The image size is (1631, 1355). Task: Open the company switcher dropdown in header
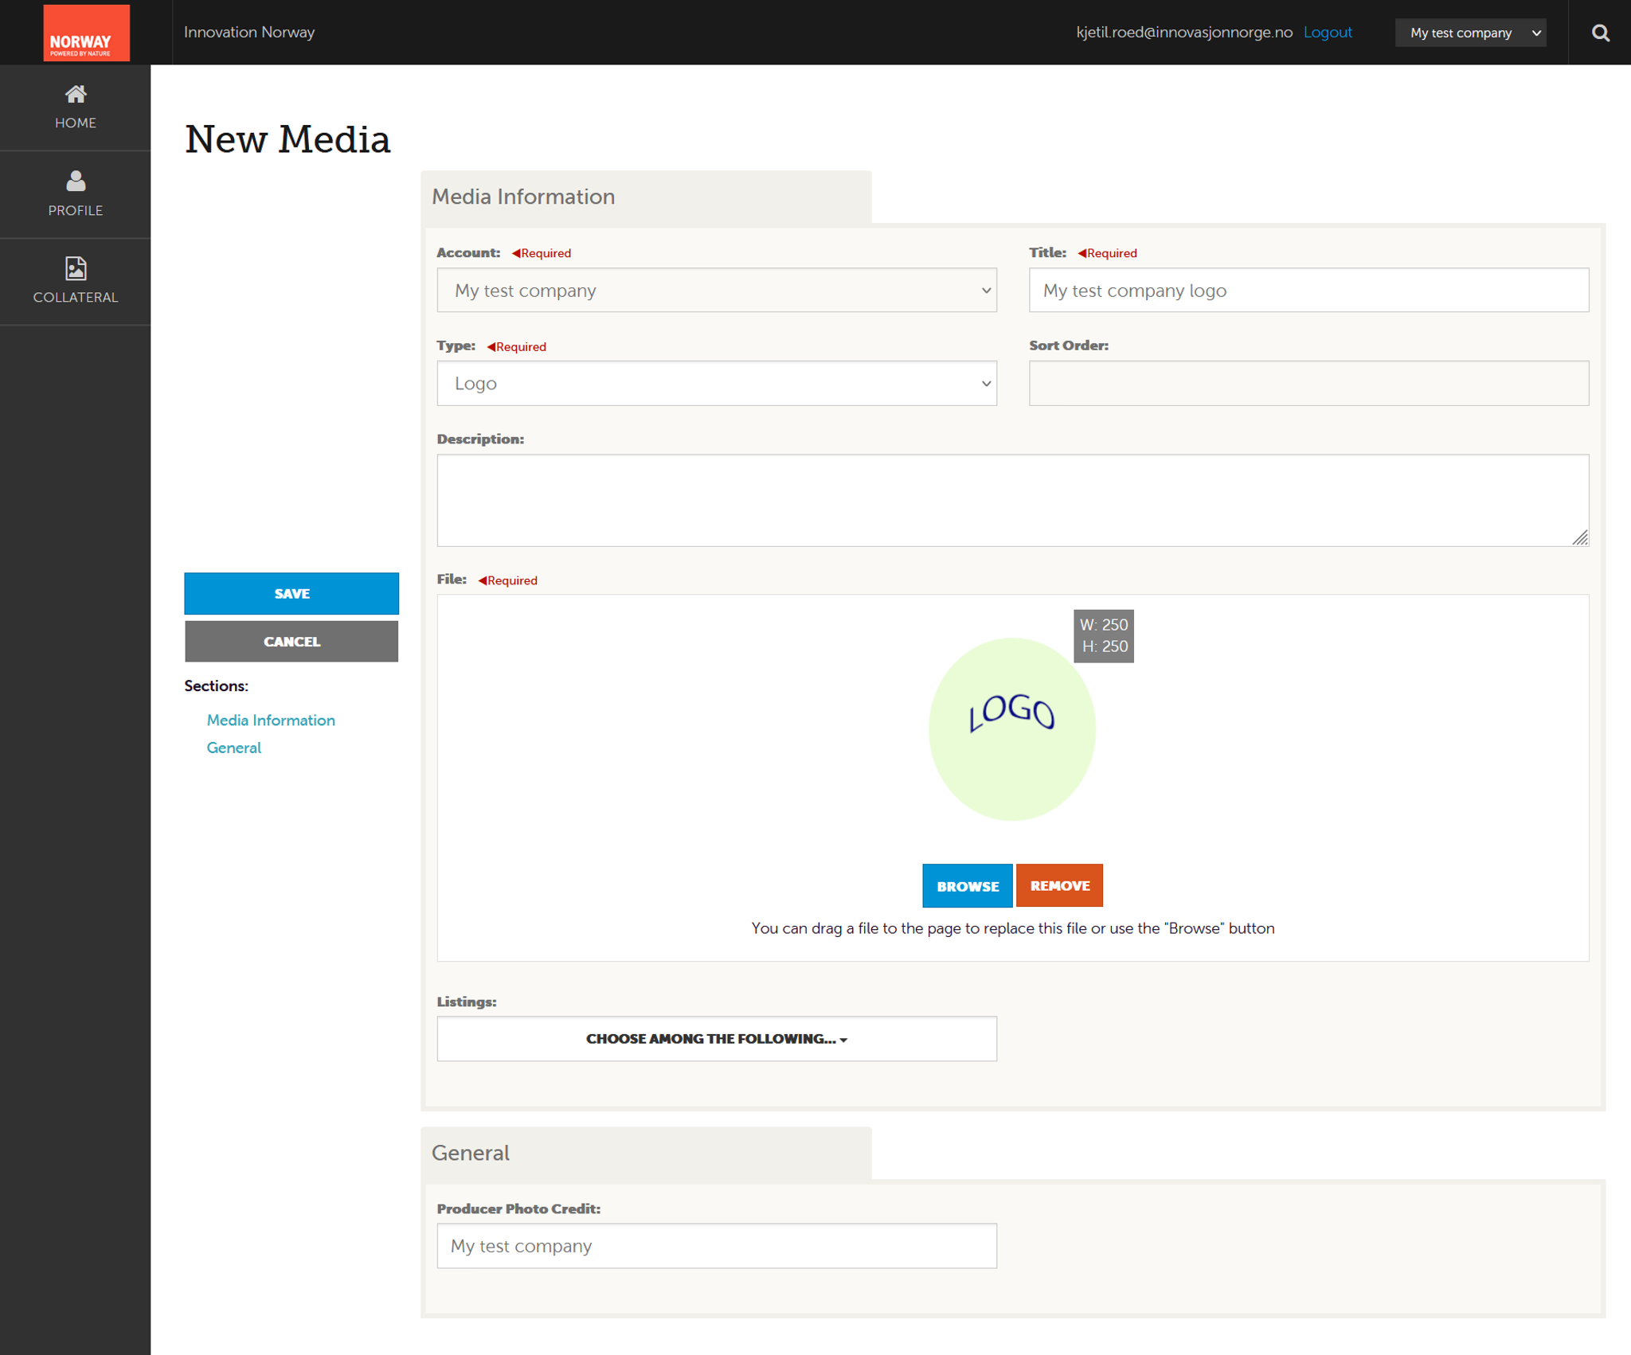tap(1470, 33)
